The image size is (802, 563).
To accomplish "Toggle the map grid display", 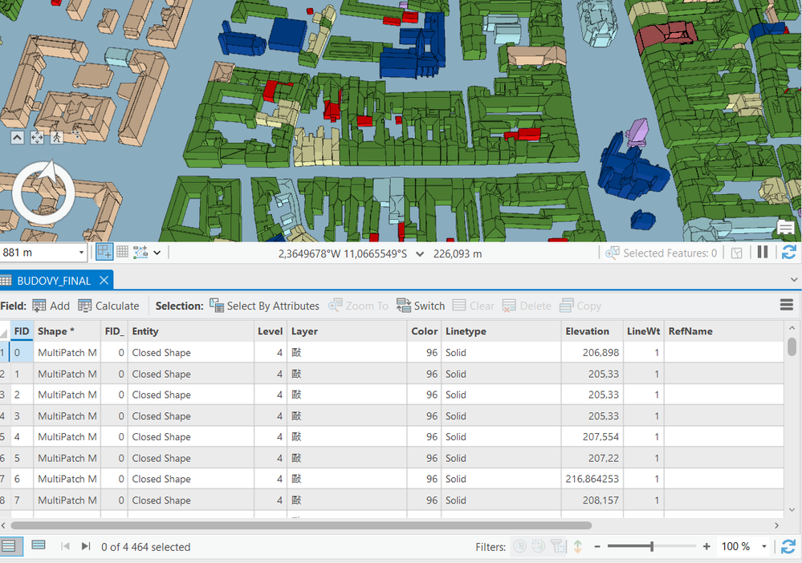I will click(x=123, y=253).
